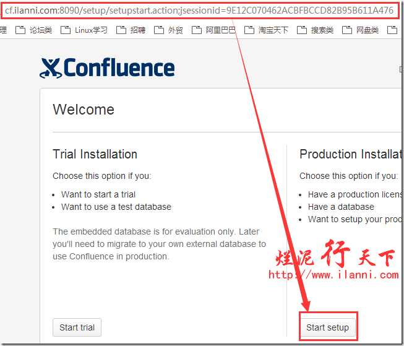Click the Production Installation heading
404x346 pixels.
click(351, 155)
